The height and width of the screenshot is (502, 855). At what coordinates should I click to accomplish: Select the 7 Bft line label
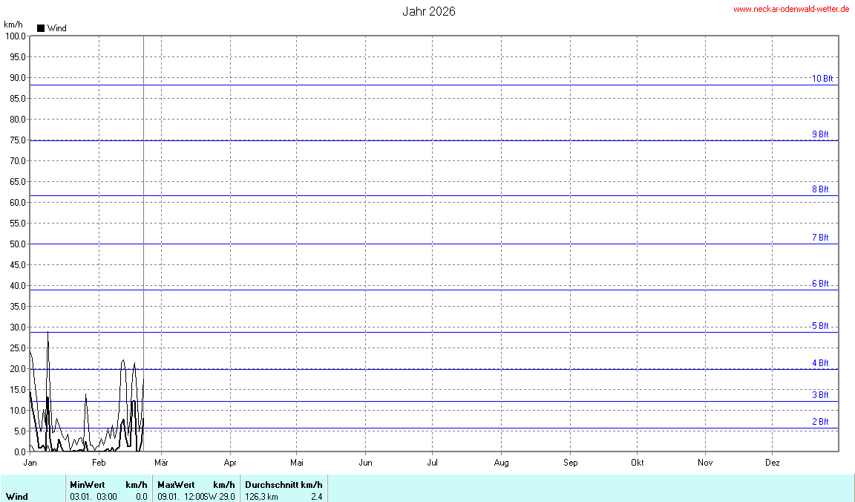point(820,238)
